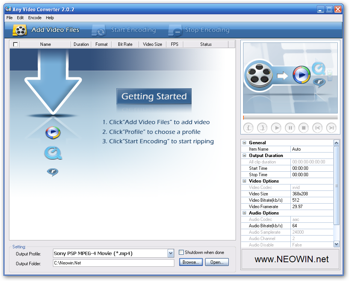Click the Browse... button

[x=191, y=262]
